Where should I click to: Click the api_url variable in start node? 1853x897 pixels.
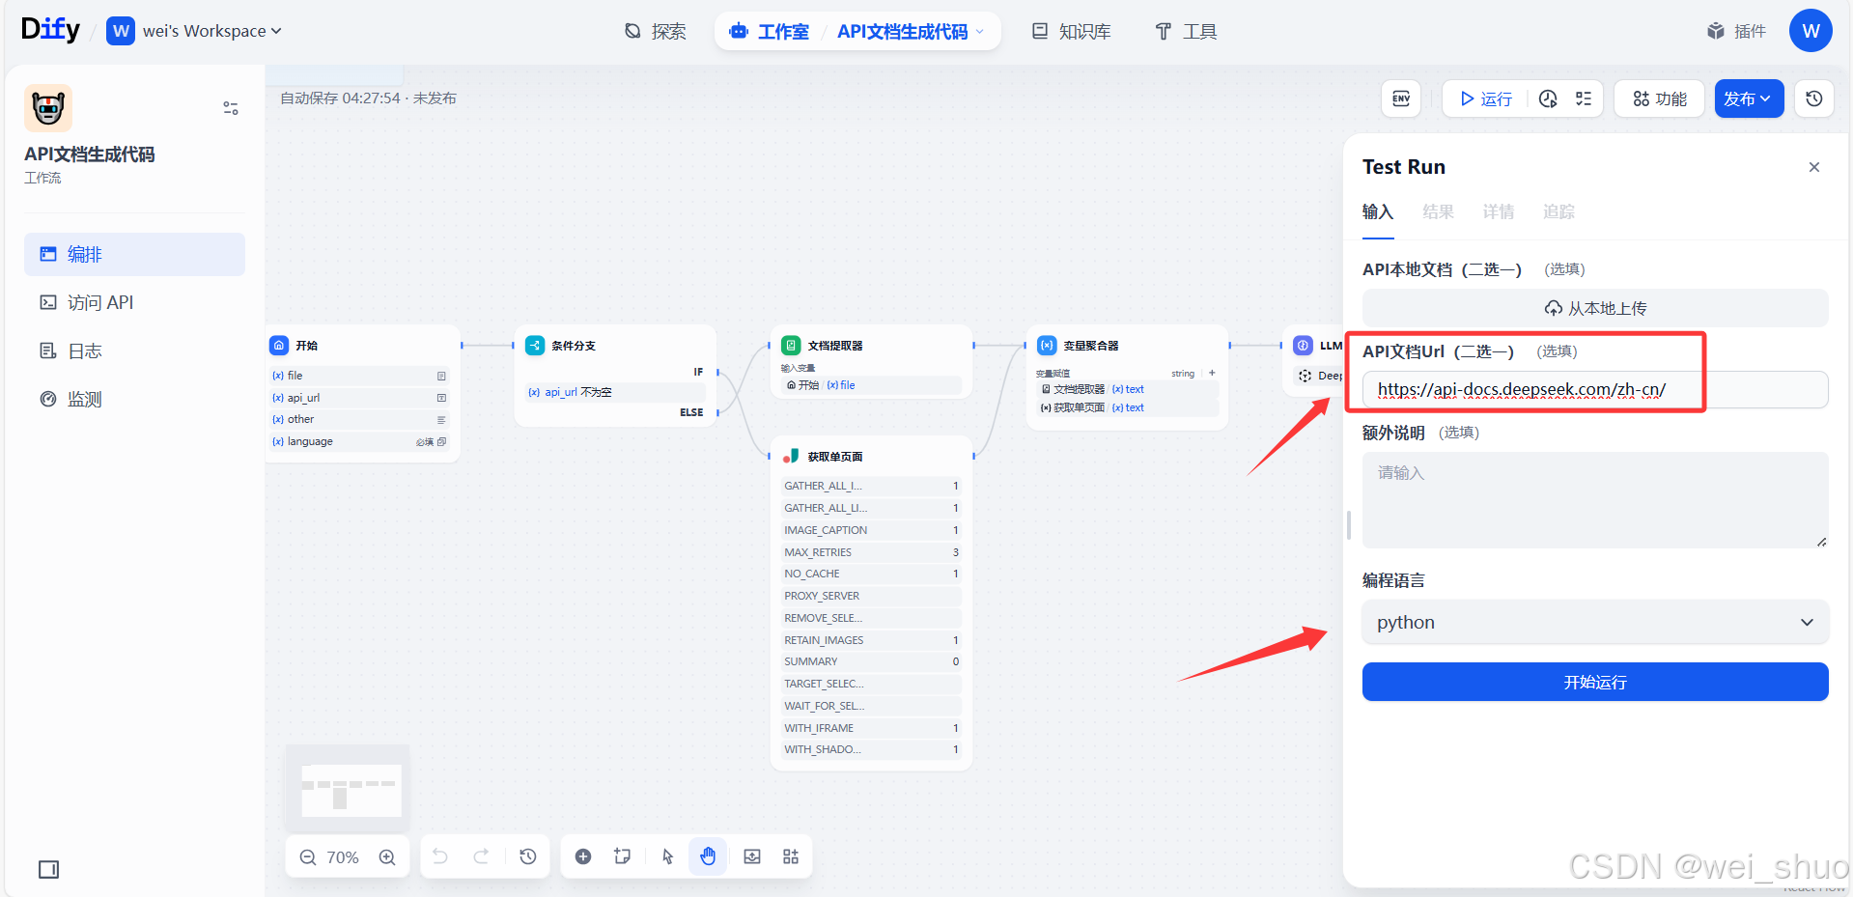pos(359,398)
